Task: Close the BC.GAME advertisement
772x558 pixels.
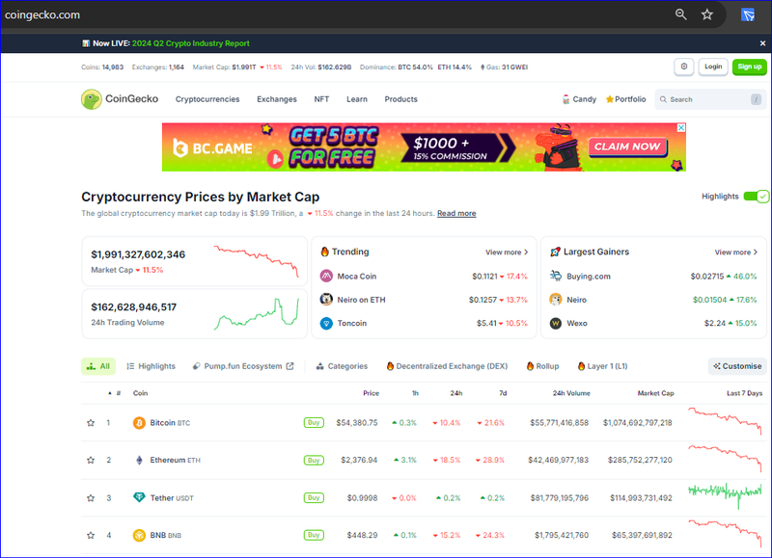Action: [681, 128]
